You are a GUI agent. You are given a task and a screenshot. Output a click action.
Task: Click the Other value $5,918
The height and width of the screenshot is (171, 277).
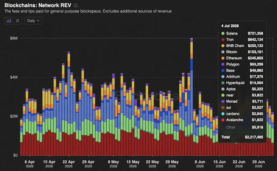click(x=257, y=127)
